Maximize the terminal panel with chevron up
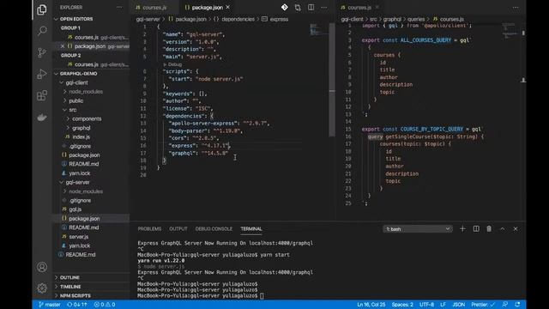The height and width of the screenshot is (309, 549). (503, 229)
